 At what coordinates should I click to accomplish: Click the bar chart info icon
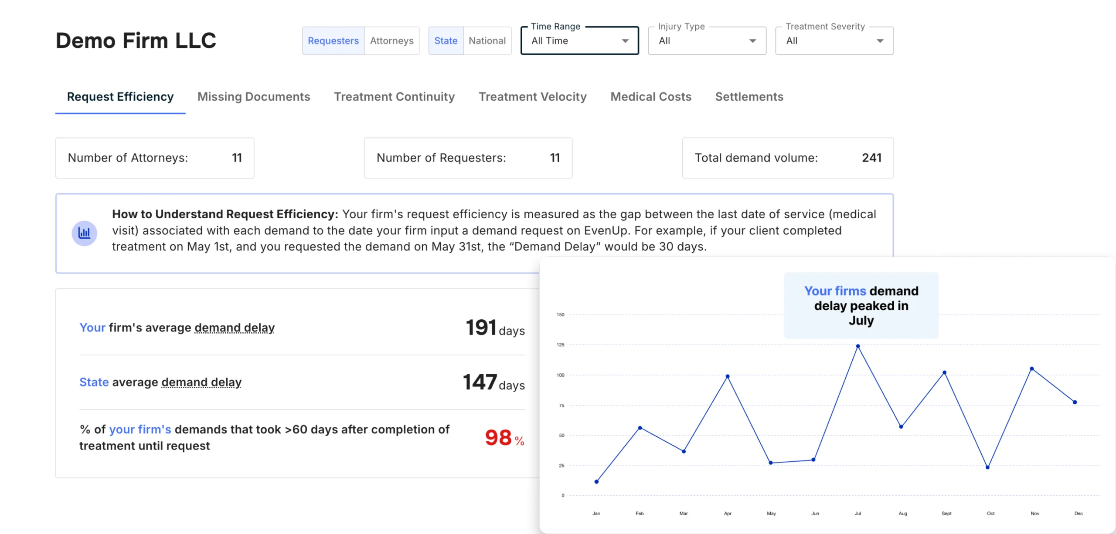click(84, 233)
